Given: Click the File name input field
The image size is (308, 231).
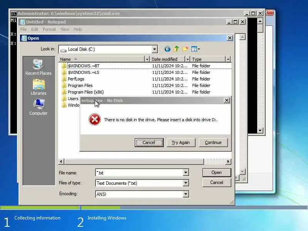Looking at the screenshot, I should coord(139,172).
